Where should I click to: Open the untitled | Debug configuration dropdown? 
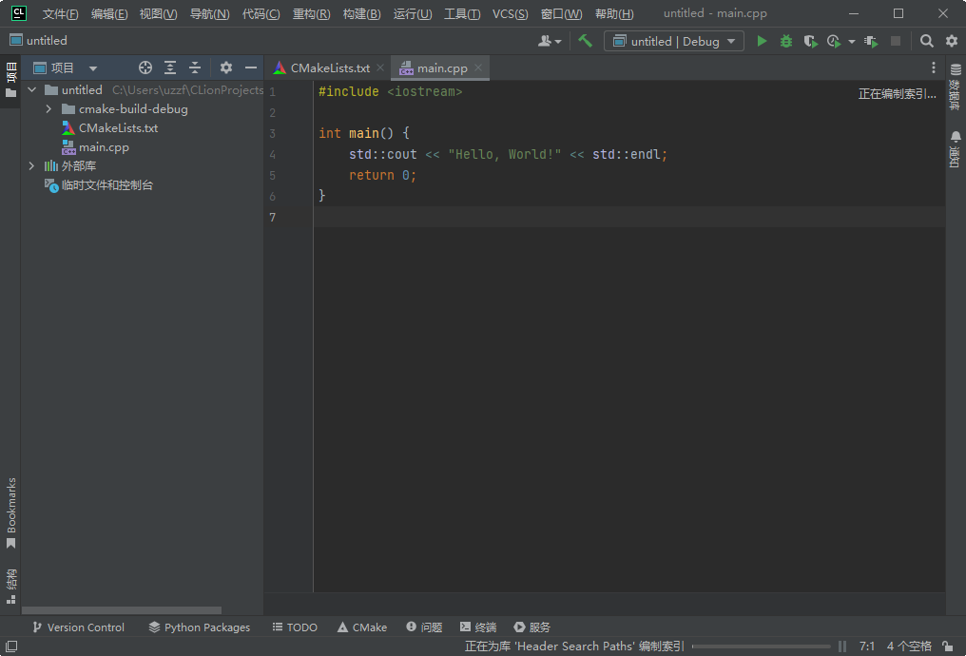(674, 41)
